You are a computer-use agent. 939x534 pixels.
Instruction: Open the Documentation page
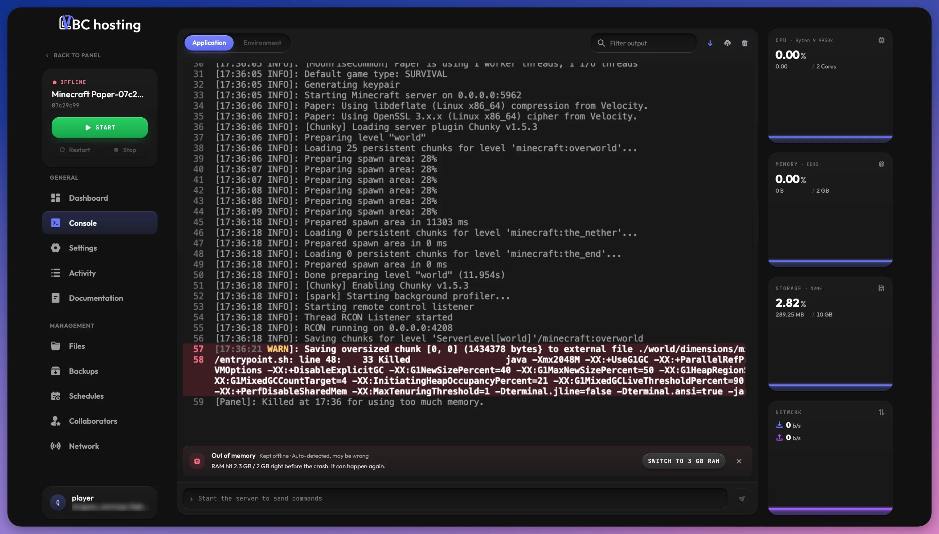[100, 298]
